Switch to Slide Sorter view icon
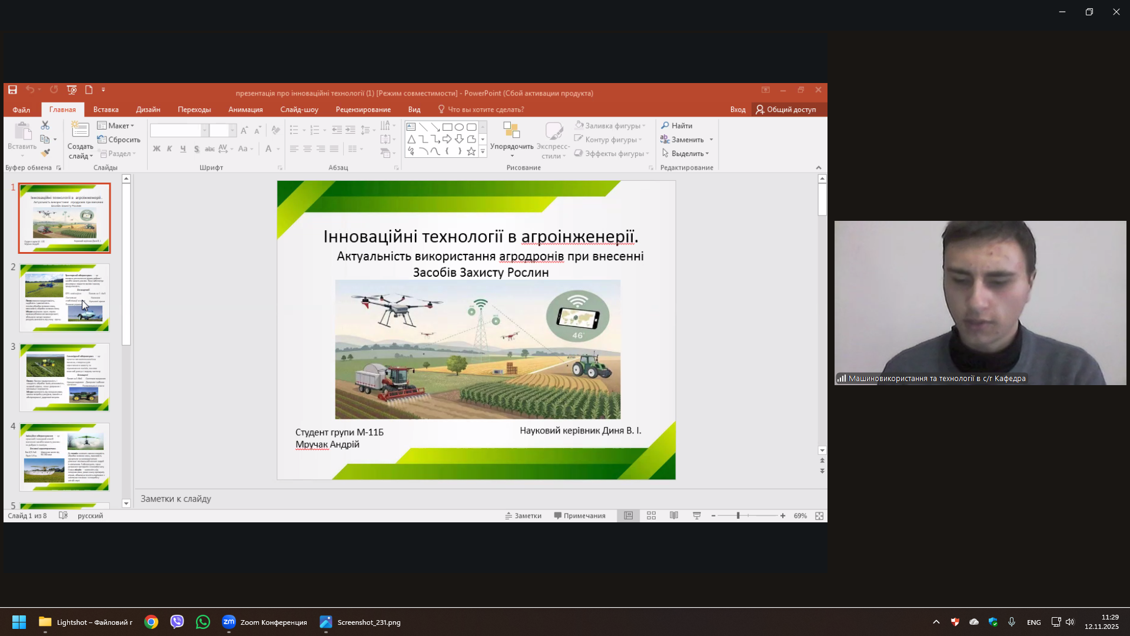The height and width of the screenshot is (636, 1130). coord(652,516)
